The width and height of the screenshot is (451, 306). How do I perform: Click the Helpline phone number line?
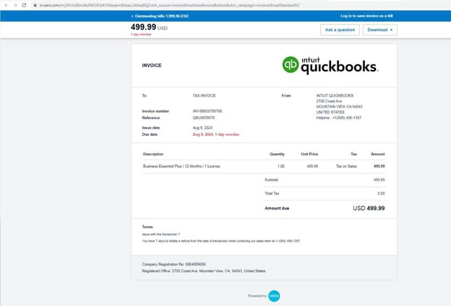pyautogui.click(x=338, y=118)
